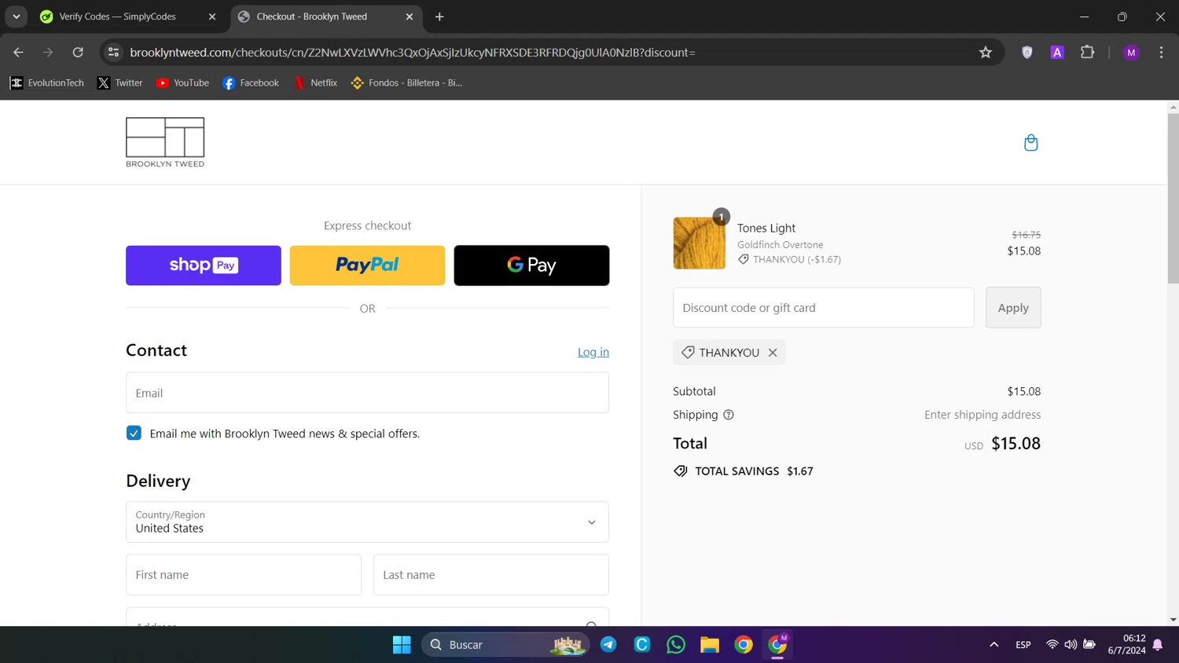Open notifications bell in taskbar
The image size is (1179, 663).
coord(1158,645)
